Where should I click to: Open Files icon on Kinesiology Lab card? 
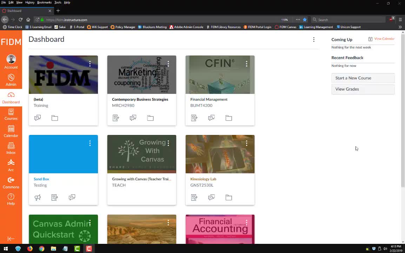(228, 197)
